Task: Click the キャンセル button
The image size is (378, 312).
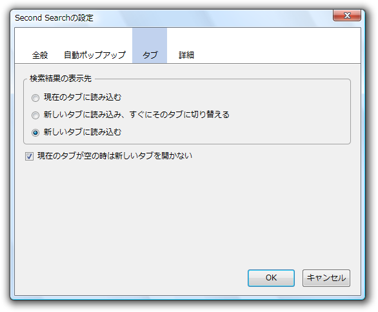Action: [326, 278]
